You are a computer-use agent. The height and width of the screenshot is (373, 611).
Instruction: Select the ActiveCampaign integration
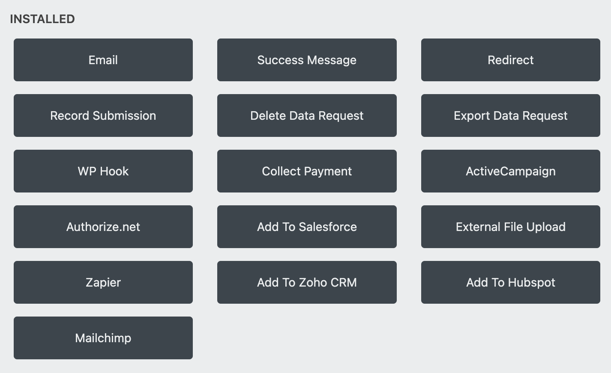coord(510,171)
